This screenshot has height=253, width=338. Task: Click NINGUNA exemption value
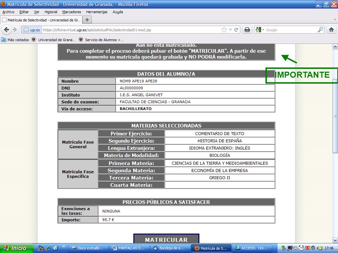point(111,211)
